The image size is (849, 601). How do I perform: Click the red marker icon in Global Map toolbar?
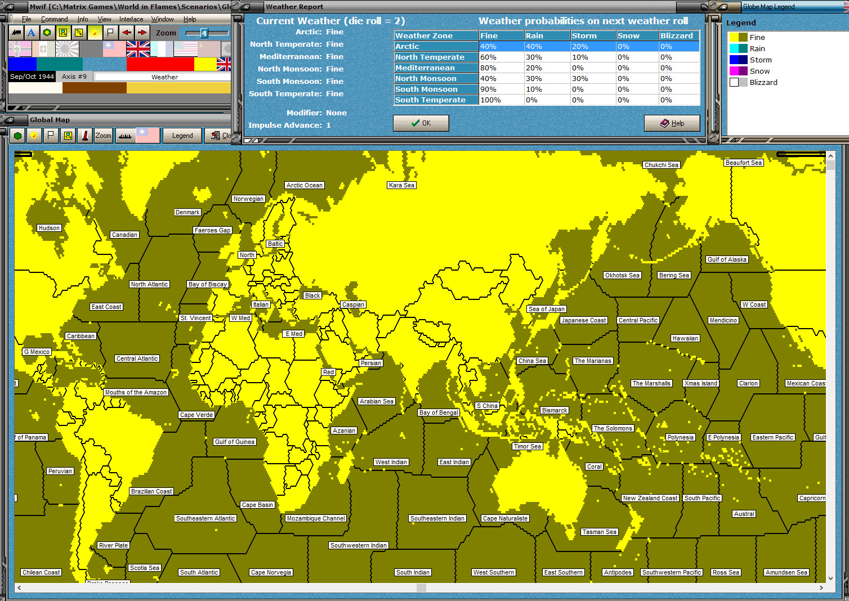pos(85,136)
